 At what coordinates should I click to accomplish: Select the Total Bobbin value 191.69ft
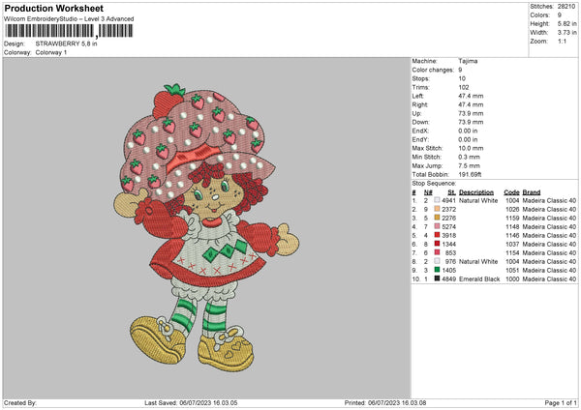click(470, 174)
